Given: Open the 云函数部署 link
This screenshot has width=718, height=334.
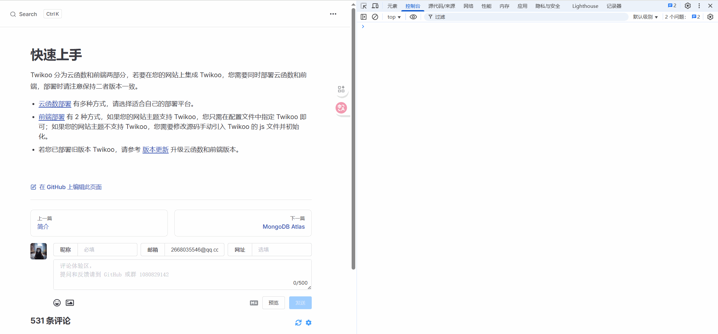Looking at the screenshot, I should [x=55, y=104].
